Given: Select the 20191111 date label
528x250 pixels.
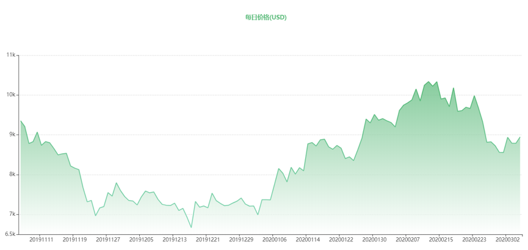Looking at the screenshot, I should tap(42, 240).
